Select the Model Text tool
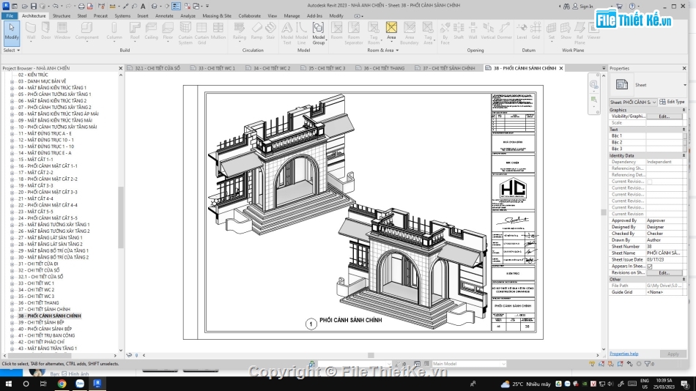This screenshot has width=696, height=391. pyautogui.click(x=286, y=33)
